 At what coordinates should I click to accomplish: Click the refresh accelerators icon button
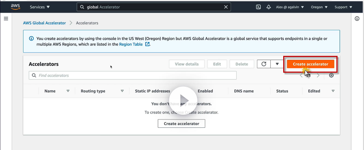pos(264,64)
